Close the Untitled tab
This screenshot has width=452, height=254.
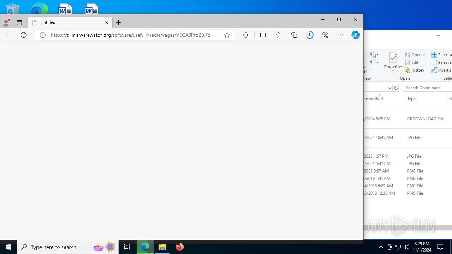point(107,23)
